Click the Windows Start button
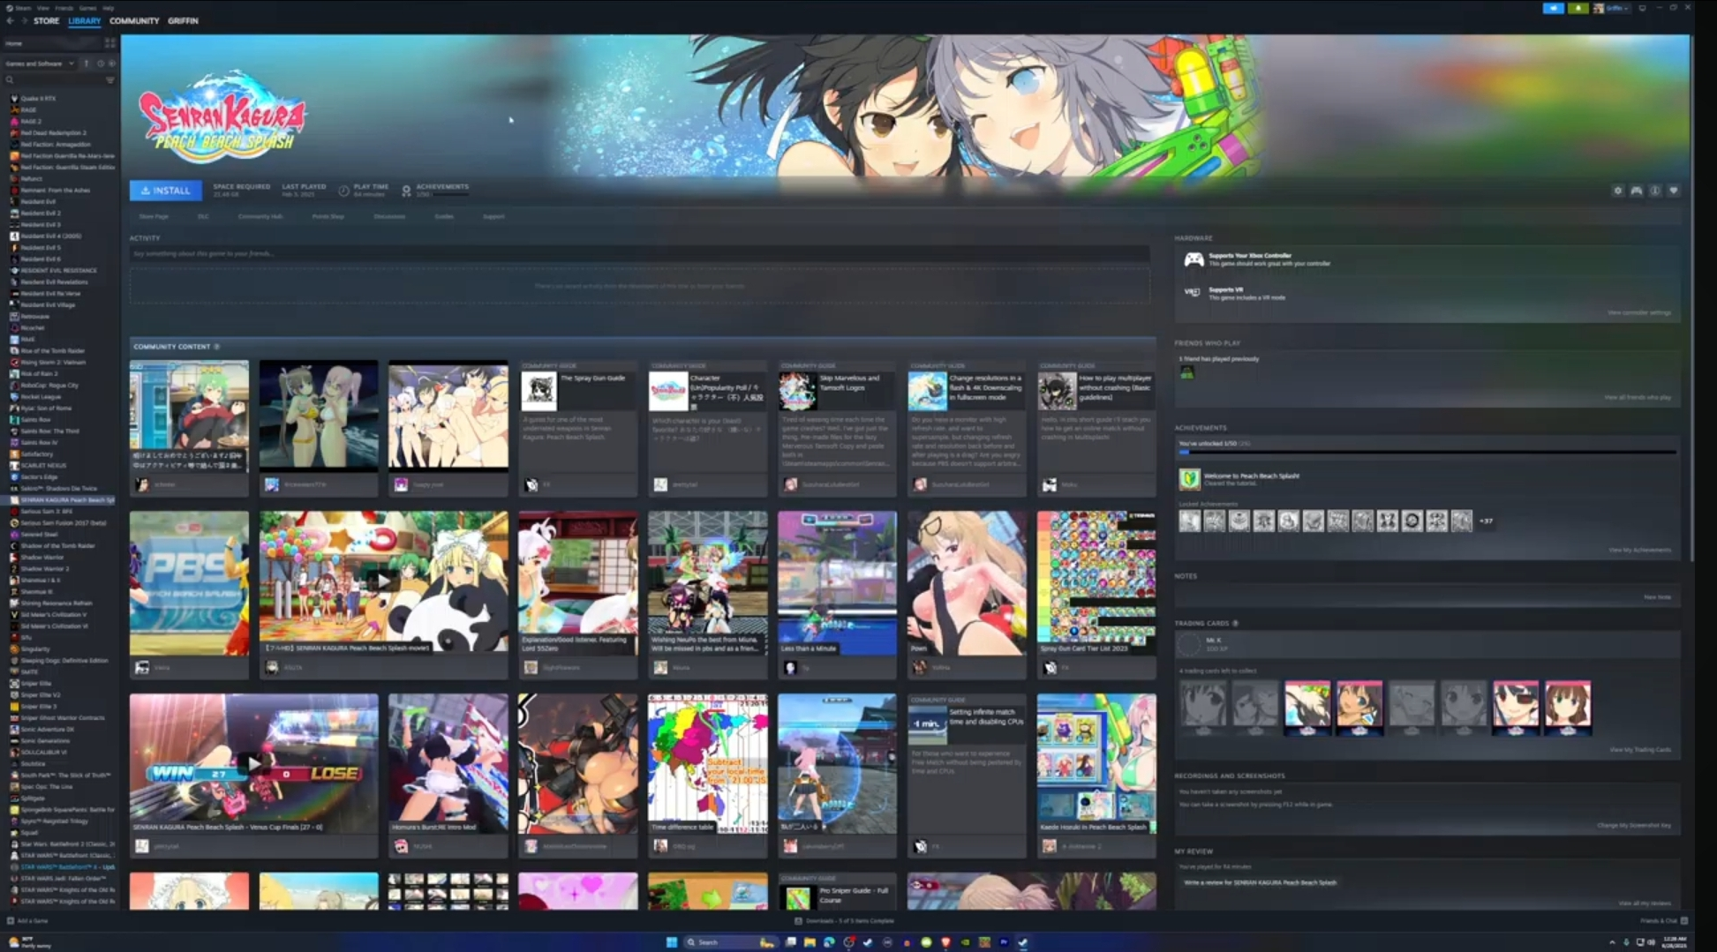The image size is (1717, 952). [671, 942]
